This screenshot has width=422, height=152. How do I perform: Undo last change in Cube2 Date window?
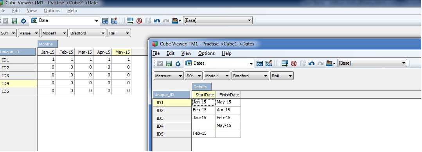[x=157, y=21]
